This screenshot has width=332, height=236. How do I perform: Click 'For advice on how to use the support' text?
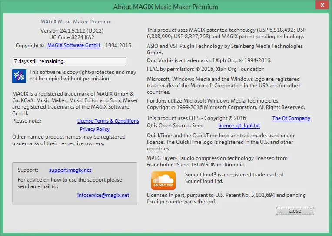pyautogui.click(x=70, y=183)
